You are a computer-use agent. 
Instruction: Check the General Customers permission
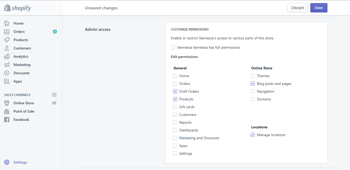point(175,115)
